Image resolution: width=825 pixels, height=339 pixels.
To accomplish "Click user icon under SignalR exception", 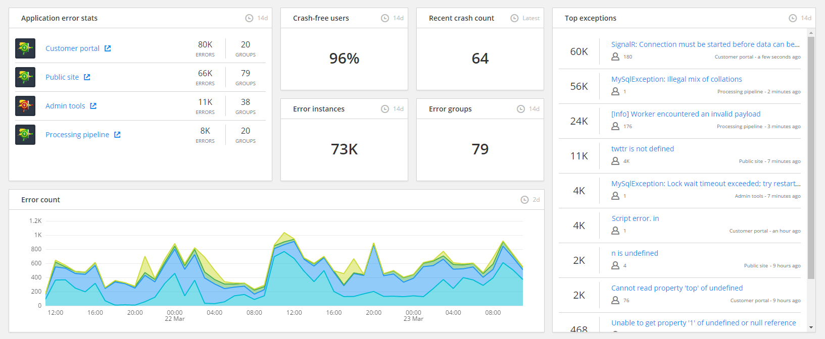I will pyautogui.click(x=615, y=56).
